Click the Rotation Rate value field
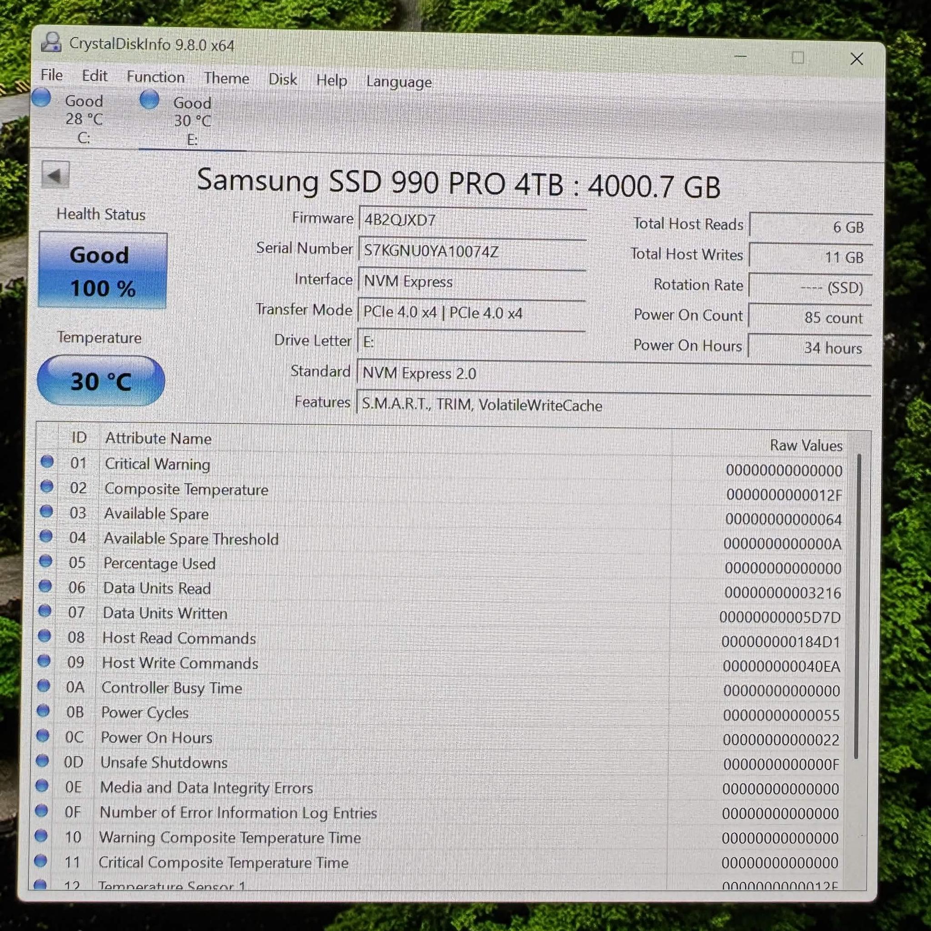 [810, 288]
